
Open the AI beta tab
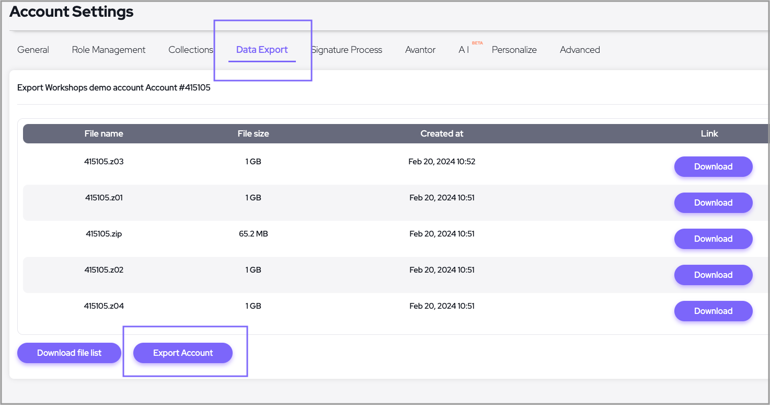pyautogui.click(x=464, y=50)
